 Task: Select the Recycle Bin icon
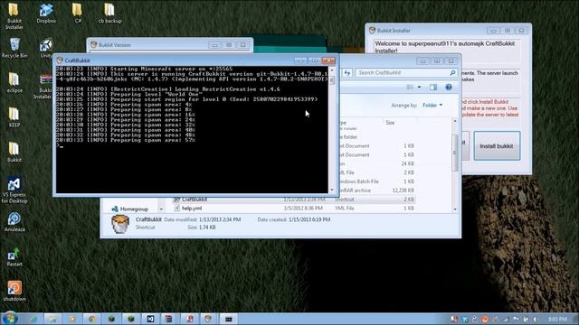coord(14,48)
